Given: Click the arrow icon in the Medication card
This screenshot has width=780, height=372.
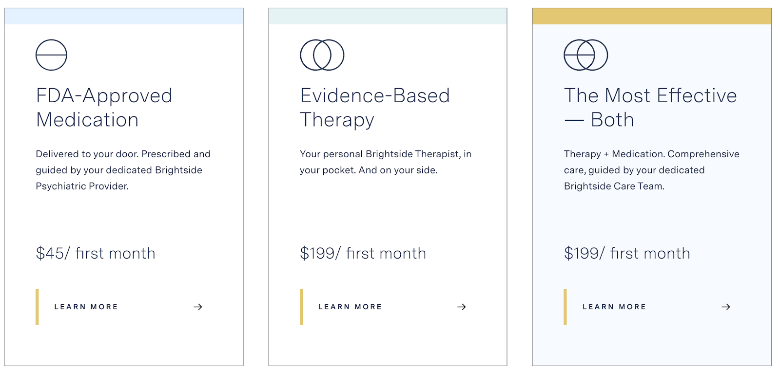Looking at the screenshot, I should (198, 307).
